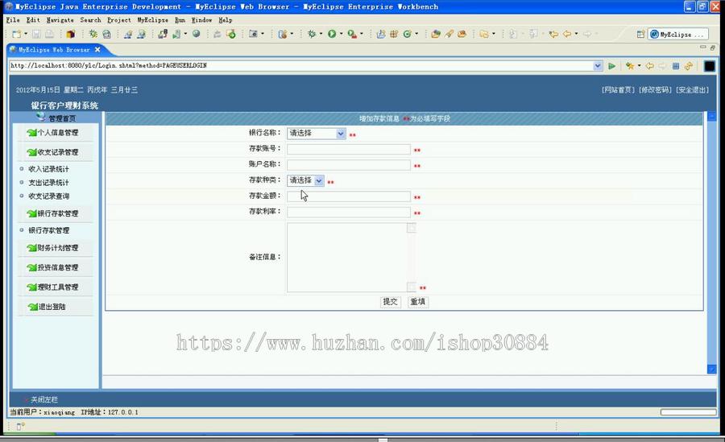725x442 pixels.
Task: Open 投资信息管理 in sidebar
Action: [x=58, y=268]
